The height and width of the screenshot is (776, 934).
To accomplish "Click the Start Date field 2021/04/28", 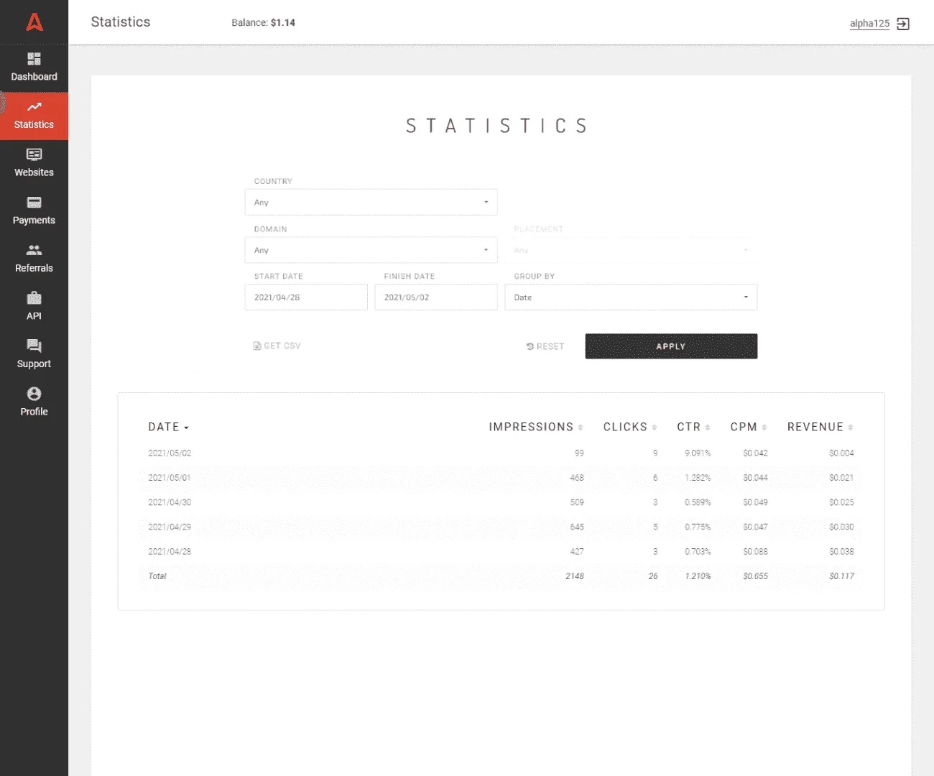I will 306,297.
